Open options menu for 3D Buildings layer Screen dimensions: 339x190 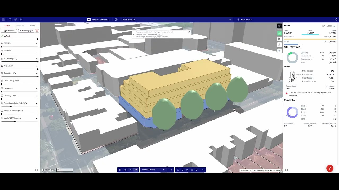(37, 59)
